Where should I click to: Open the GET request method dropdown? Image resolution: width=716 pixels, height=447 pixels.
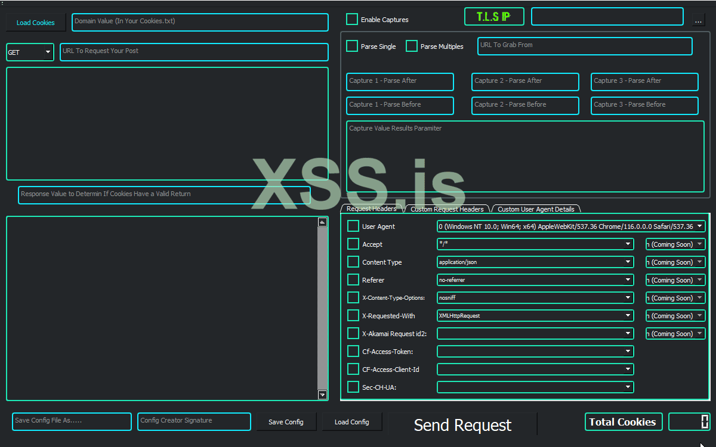click(30, 52)
